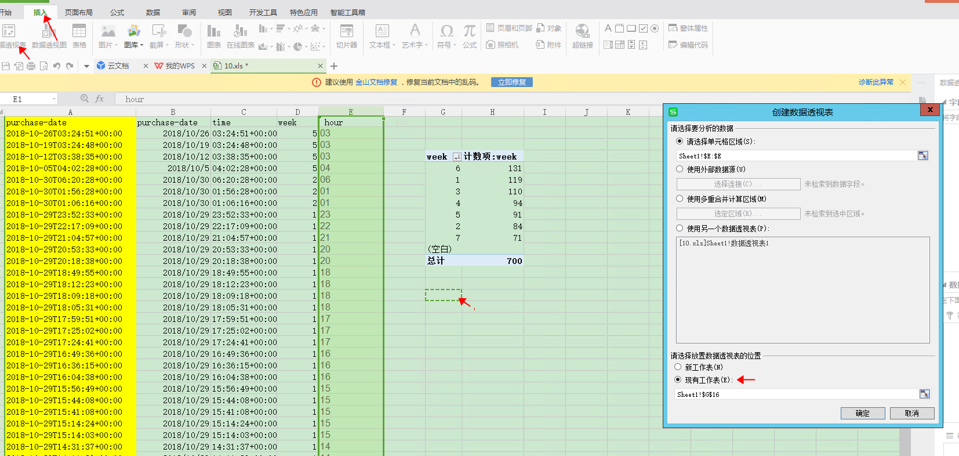Click range picker icon beside Sheet1!$G$16

click(x=925, y=394)
